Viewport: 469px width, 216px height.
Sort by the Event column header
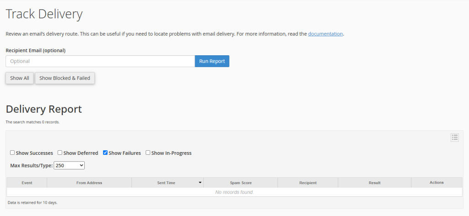pyautogui.click(x=27, y=183)
